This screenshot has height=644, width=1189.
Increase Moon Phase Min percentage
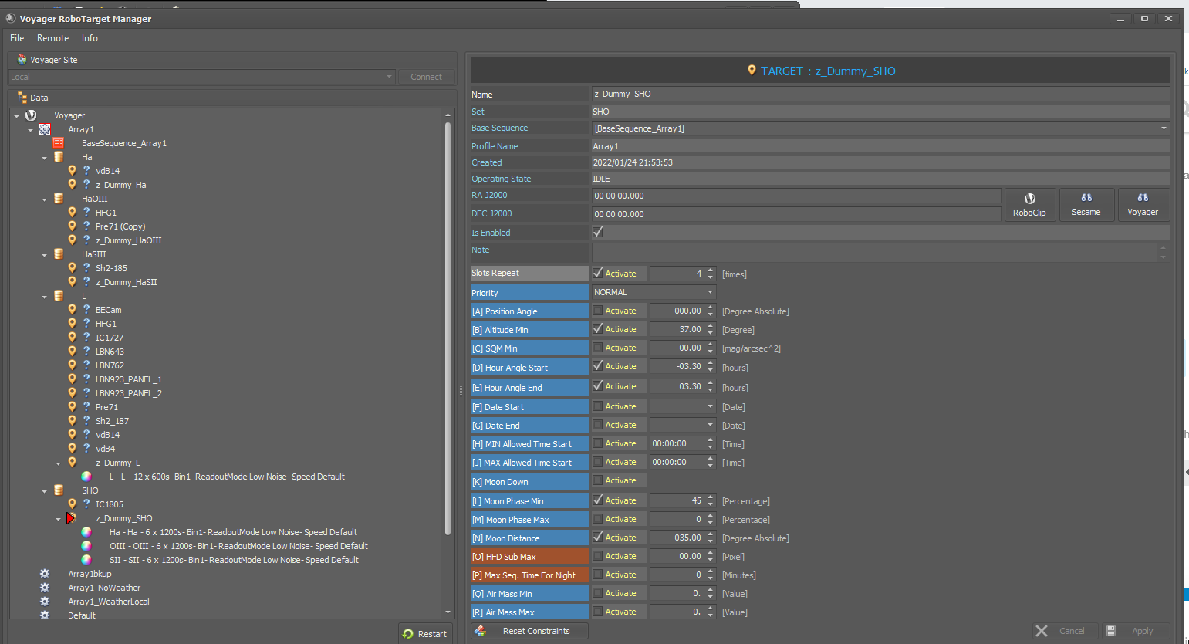pos(710,497)
